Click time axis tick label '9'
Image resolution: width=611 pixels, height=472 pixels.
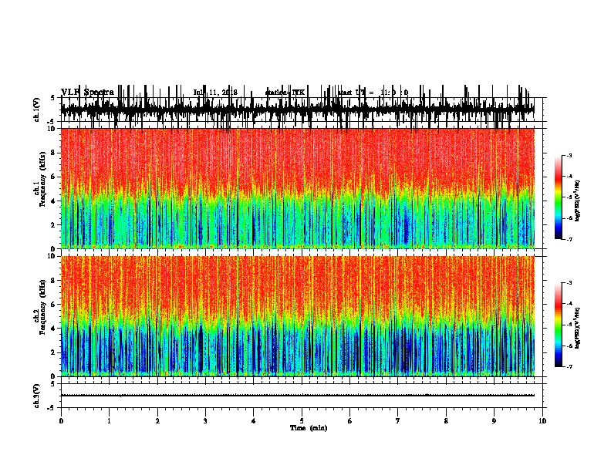tap(494, 421)
